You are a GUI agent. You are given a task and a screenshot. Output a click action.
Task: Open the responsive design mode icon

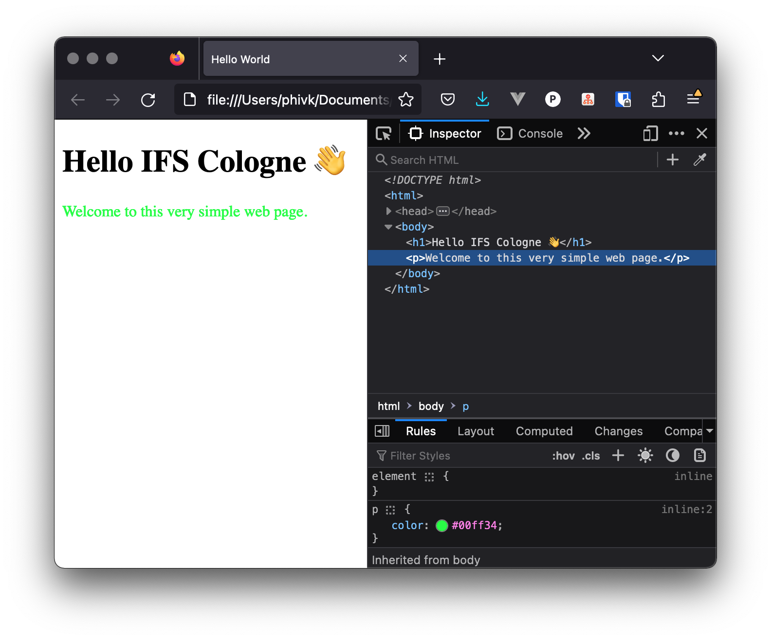(650, 133)
